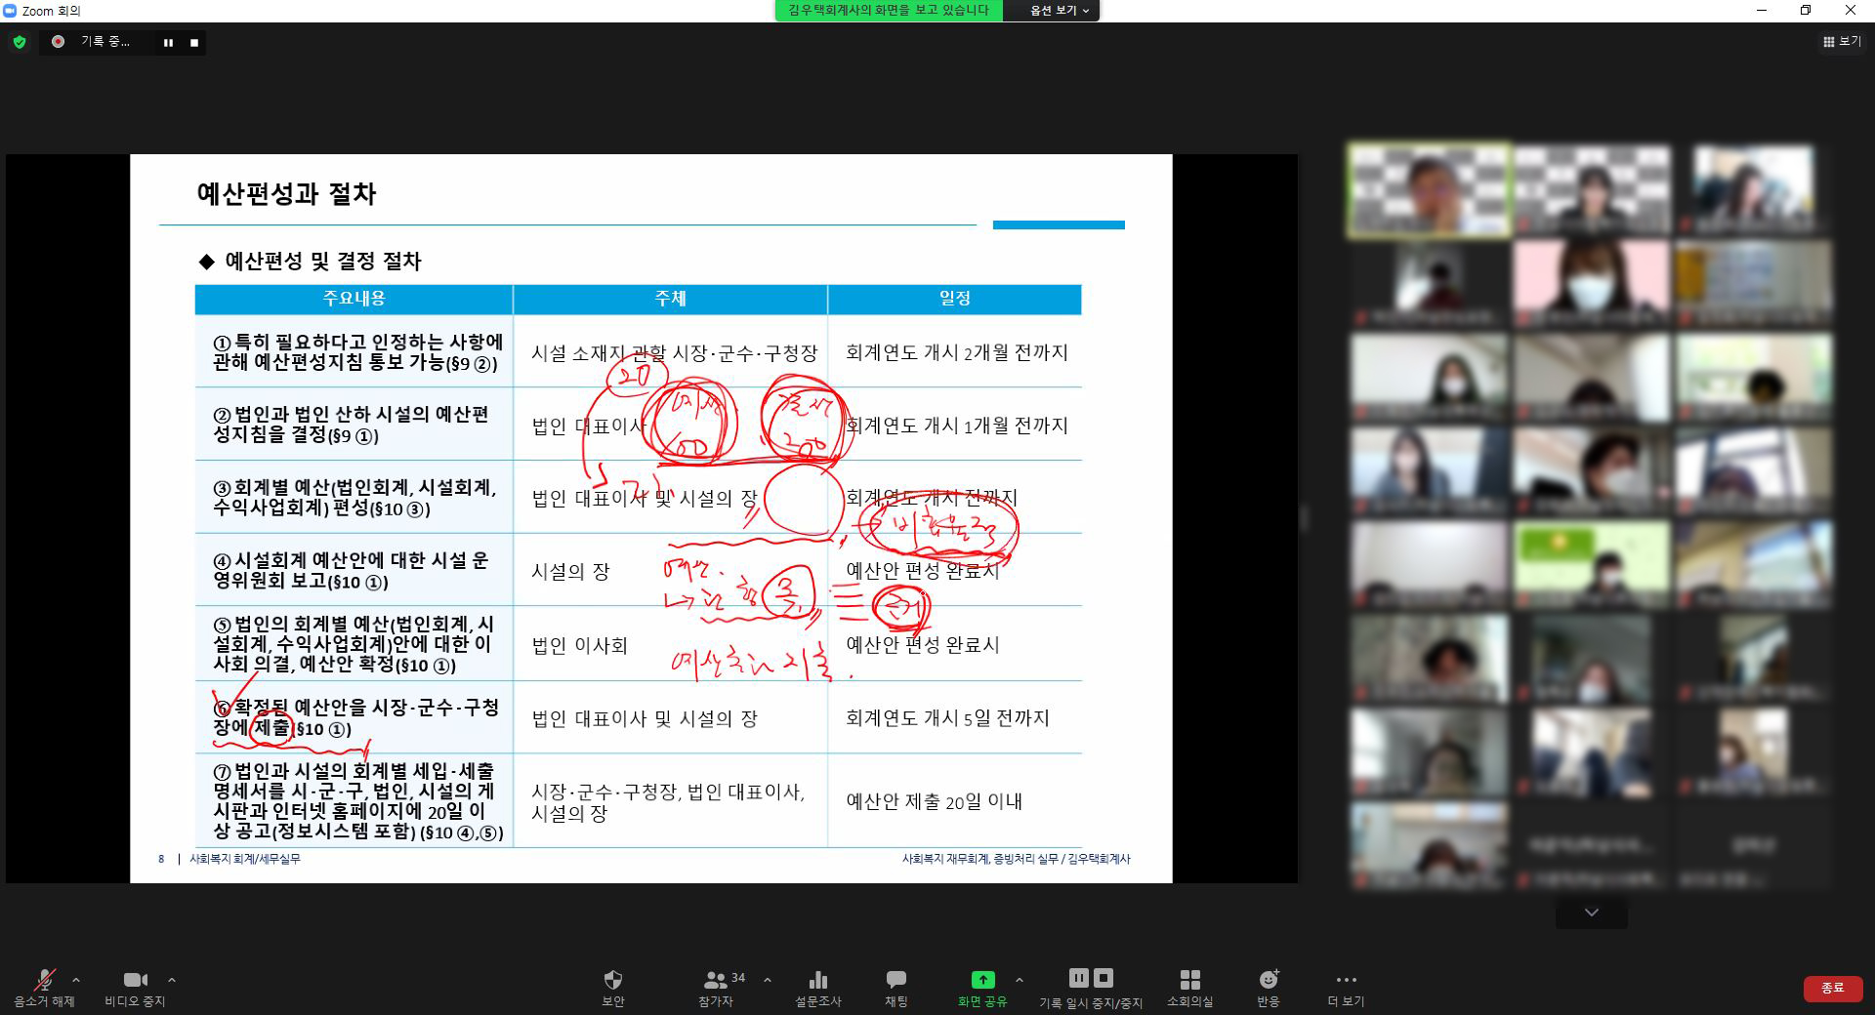
Task: Stop video with 비디오 중지
Action: pyautogui.click(x=135, y=980)
